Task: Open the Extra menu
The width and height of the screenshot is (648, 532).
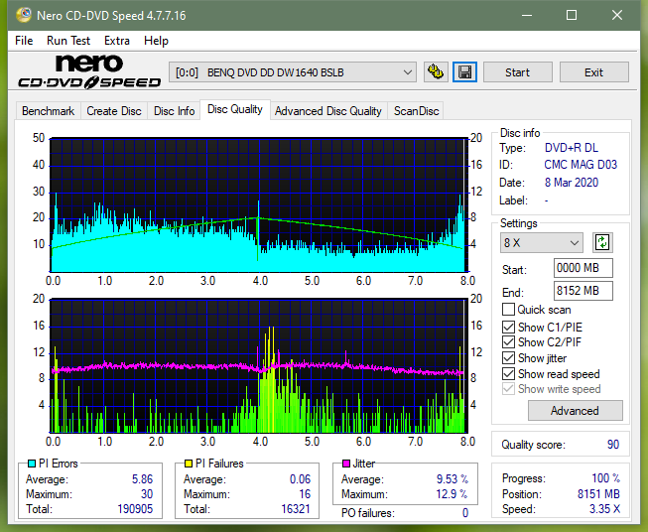Action: [x=117, y=41]
